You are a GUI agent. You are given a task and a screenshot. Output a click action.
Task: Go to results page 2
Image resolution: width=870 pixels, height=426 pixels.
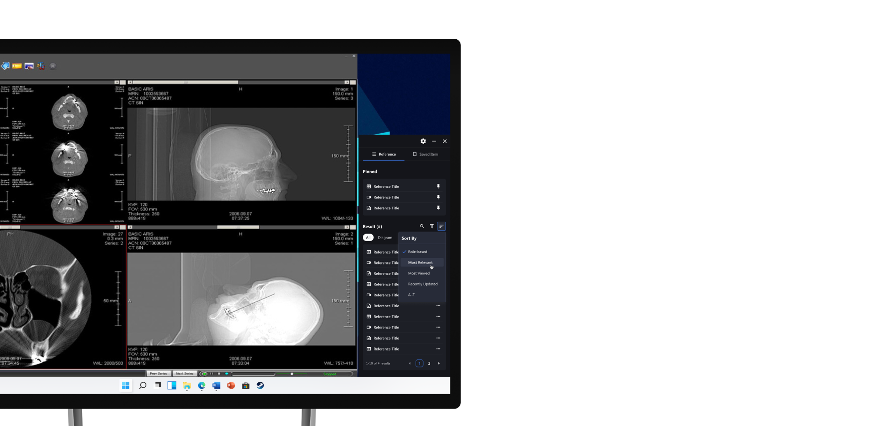(x=429, y=363)
